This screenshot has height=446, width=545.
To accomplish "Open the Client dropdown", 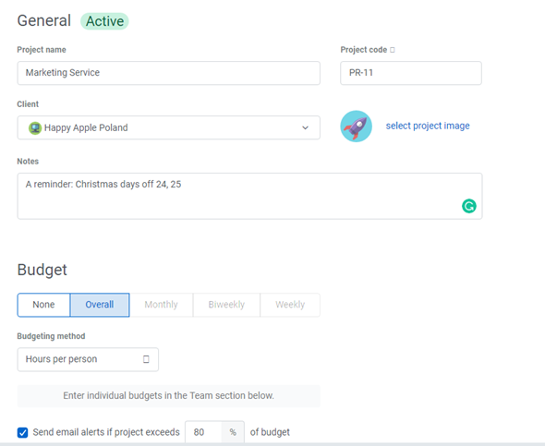I will tap(168, 127).
